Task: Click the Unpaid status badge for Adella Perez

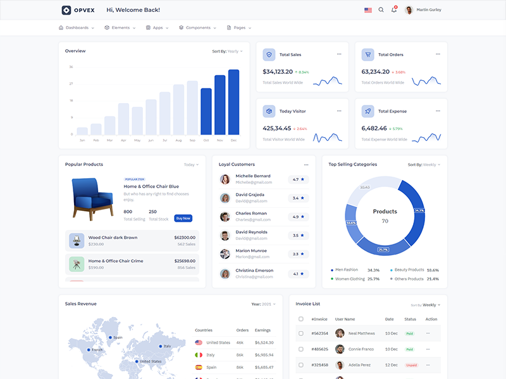Action: pyautogui.click(x=412, y=365)
